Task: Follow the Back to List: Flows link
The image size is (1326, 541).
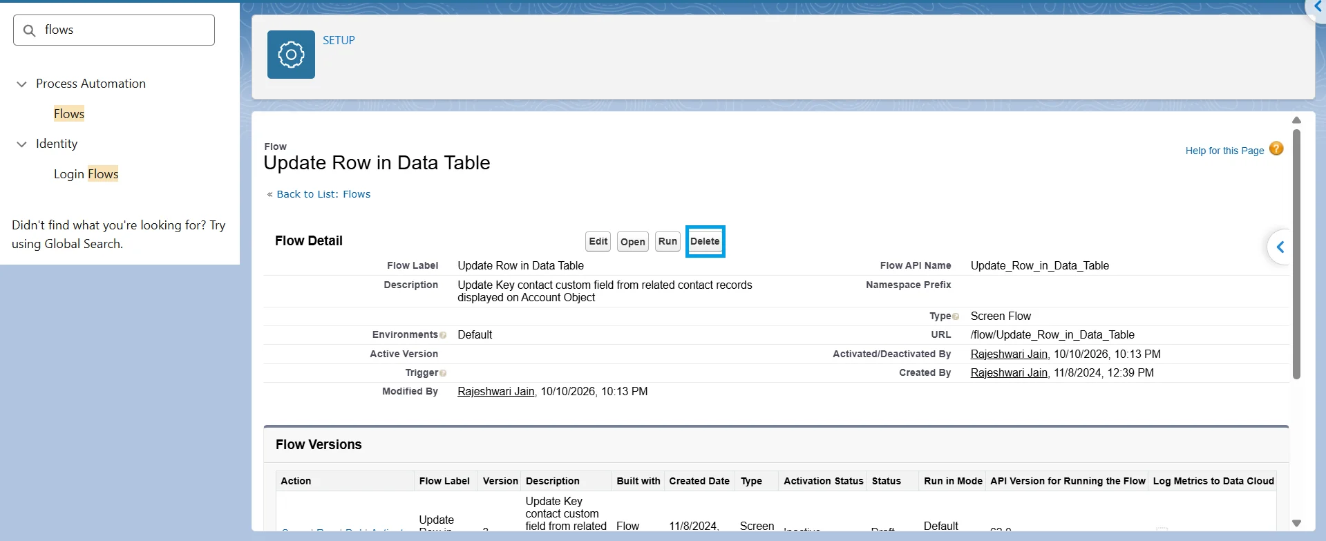Action: (323, 194)
